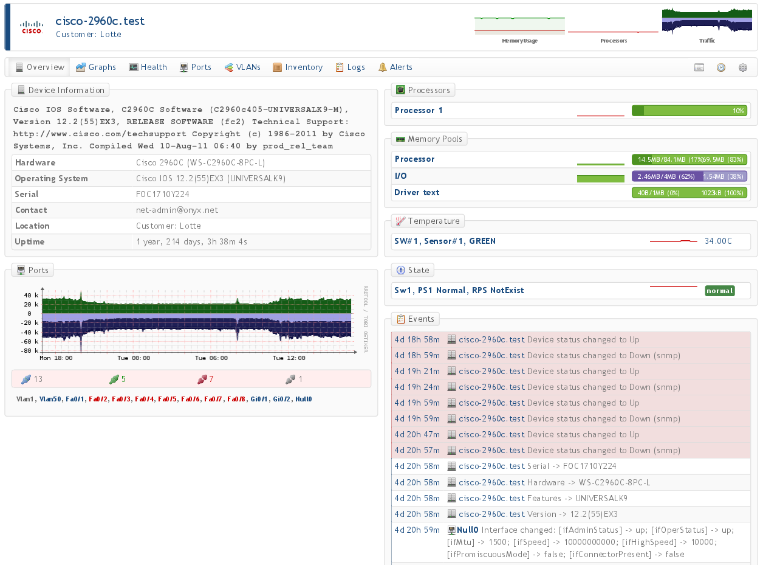Open the down port Fa0/8 link

(236, 399)
